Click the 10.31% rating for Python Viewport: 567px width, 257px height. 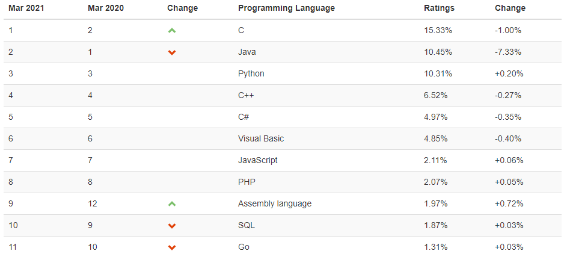coord(438,73)
